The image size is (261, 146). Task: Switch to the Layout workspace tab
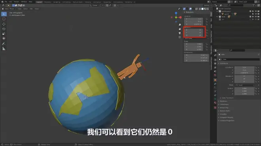tap(39, 2)
